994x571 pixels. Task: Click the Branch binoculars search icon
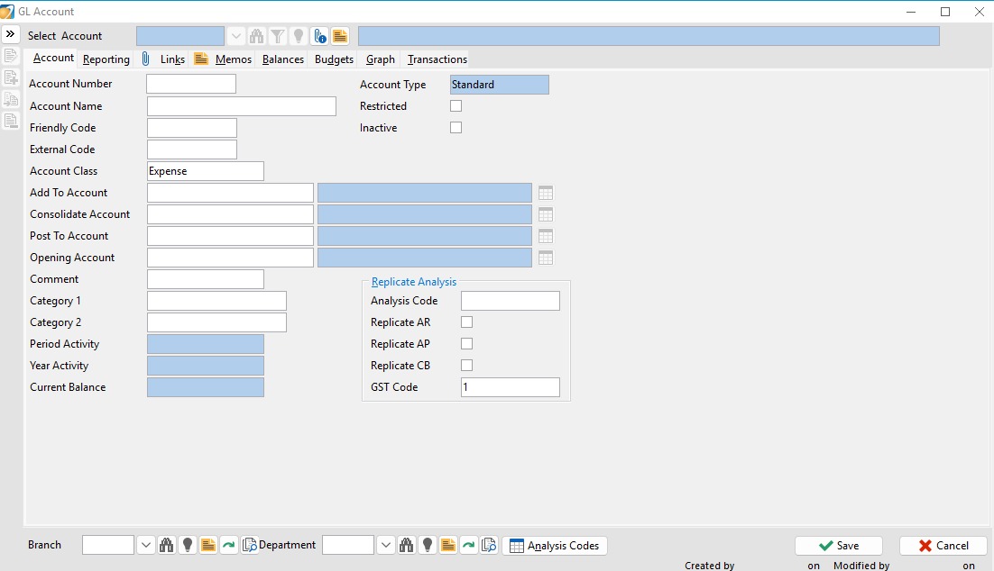166,545
